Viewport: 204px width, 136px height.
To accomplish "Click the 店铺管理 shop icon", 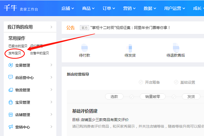I will [11, 115].
